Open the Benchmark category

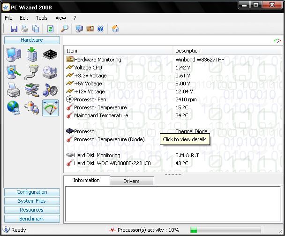coord(32,219)
